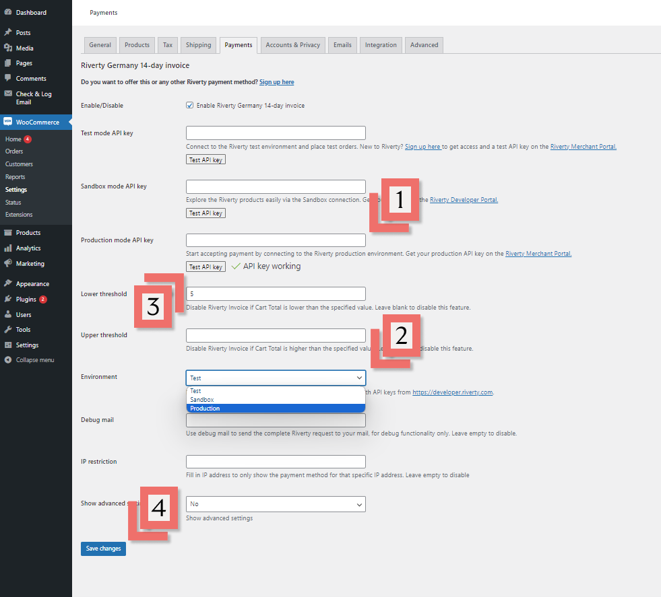Click the Save changes button
The height and width of the screenshot is (597, 661).
103,549
